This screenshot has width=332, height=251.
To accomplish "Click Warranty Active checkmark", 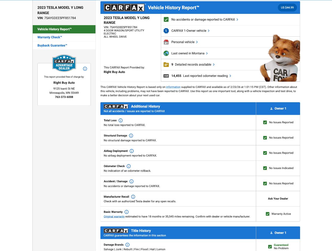I will tap(267, 214).
